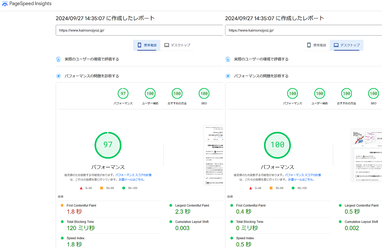Click the orange square icon beside First Contentful Paint
382x248 pixels.
pos(62,205)
